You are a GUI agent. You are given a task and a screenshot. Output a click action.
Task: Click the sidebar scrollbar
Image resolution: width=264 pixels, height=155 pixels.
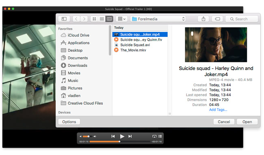110,40
